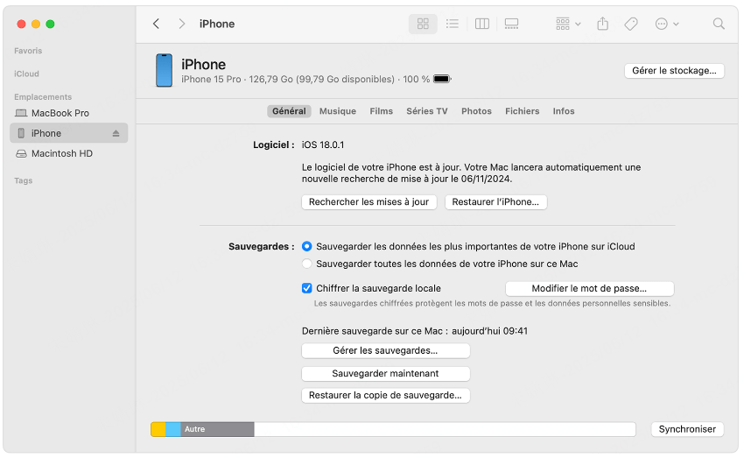Click Restaurer la copie de sauvegarde button
The image size is (744, 458).
point(385,395)
